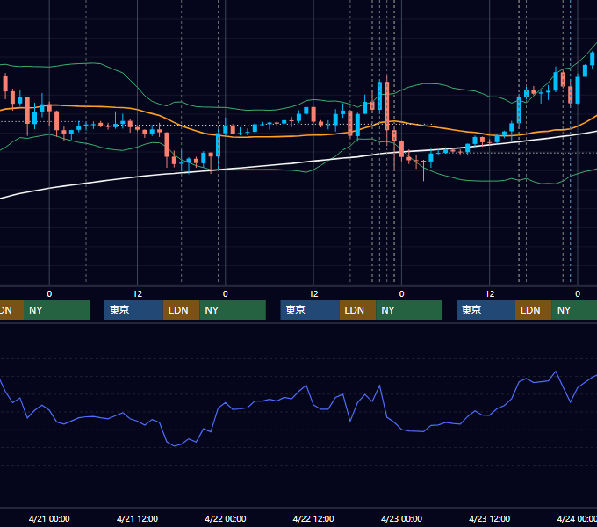Click the 4/24 00:00 date label
This screenshot has width=597, height=527.
[x=577, y=518]
